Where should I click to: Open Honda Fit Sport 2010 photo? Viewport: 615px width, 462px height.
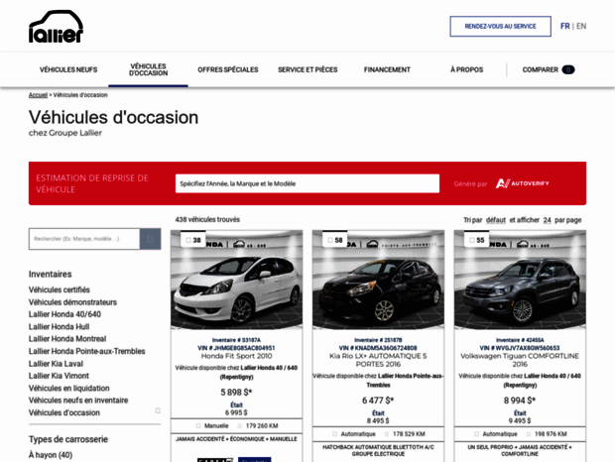pos(236,280)
